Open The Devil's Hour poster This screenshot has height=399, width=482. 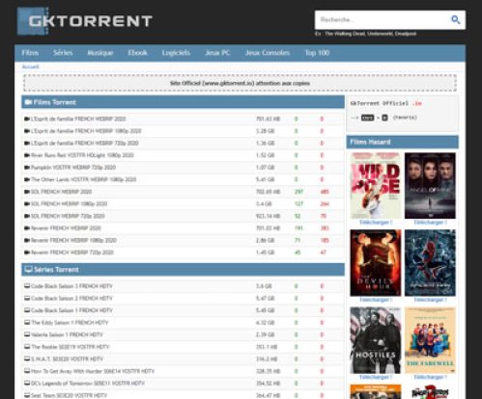pos(376,263)
